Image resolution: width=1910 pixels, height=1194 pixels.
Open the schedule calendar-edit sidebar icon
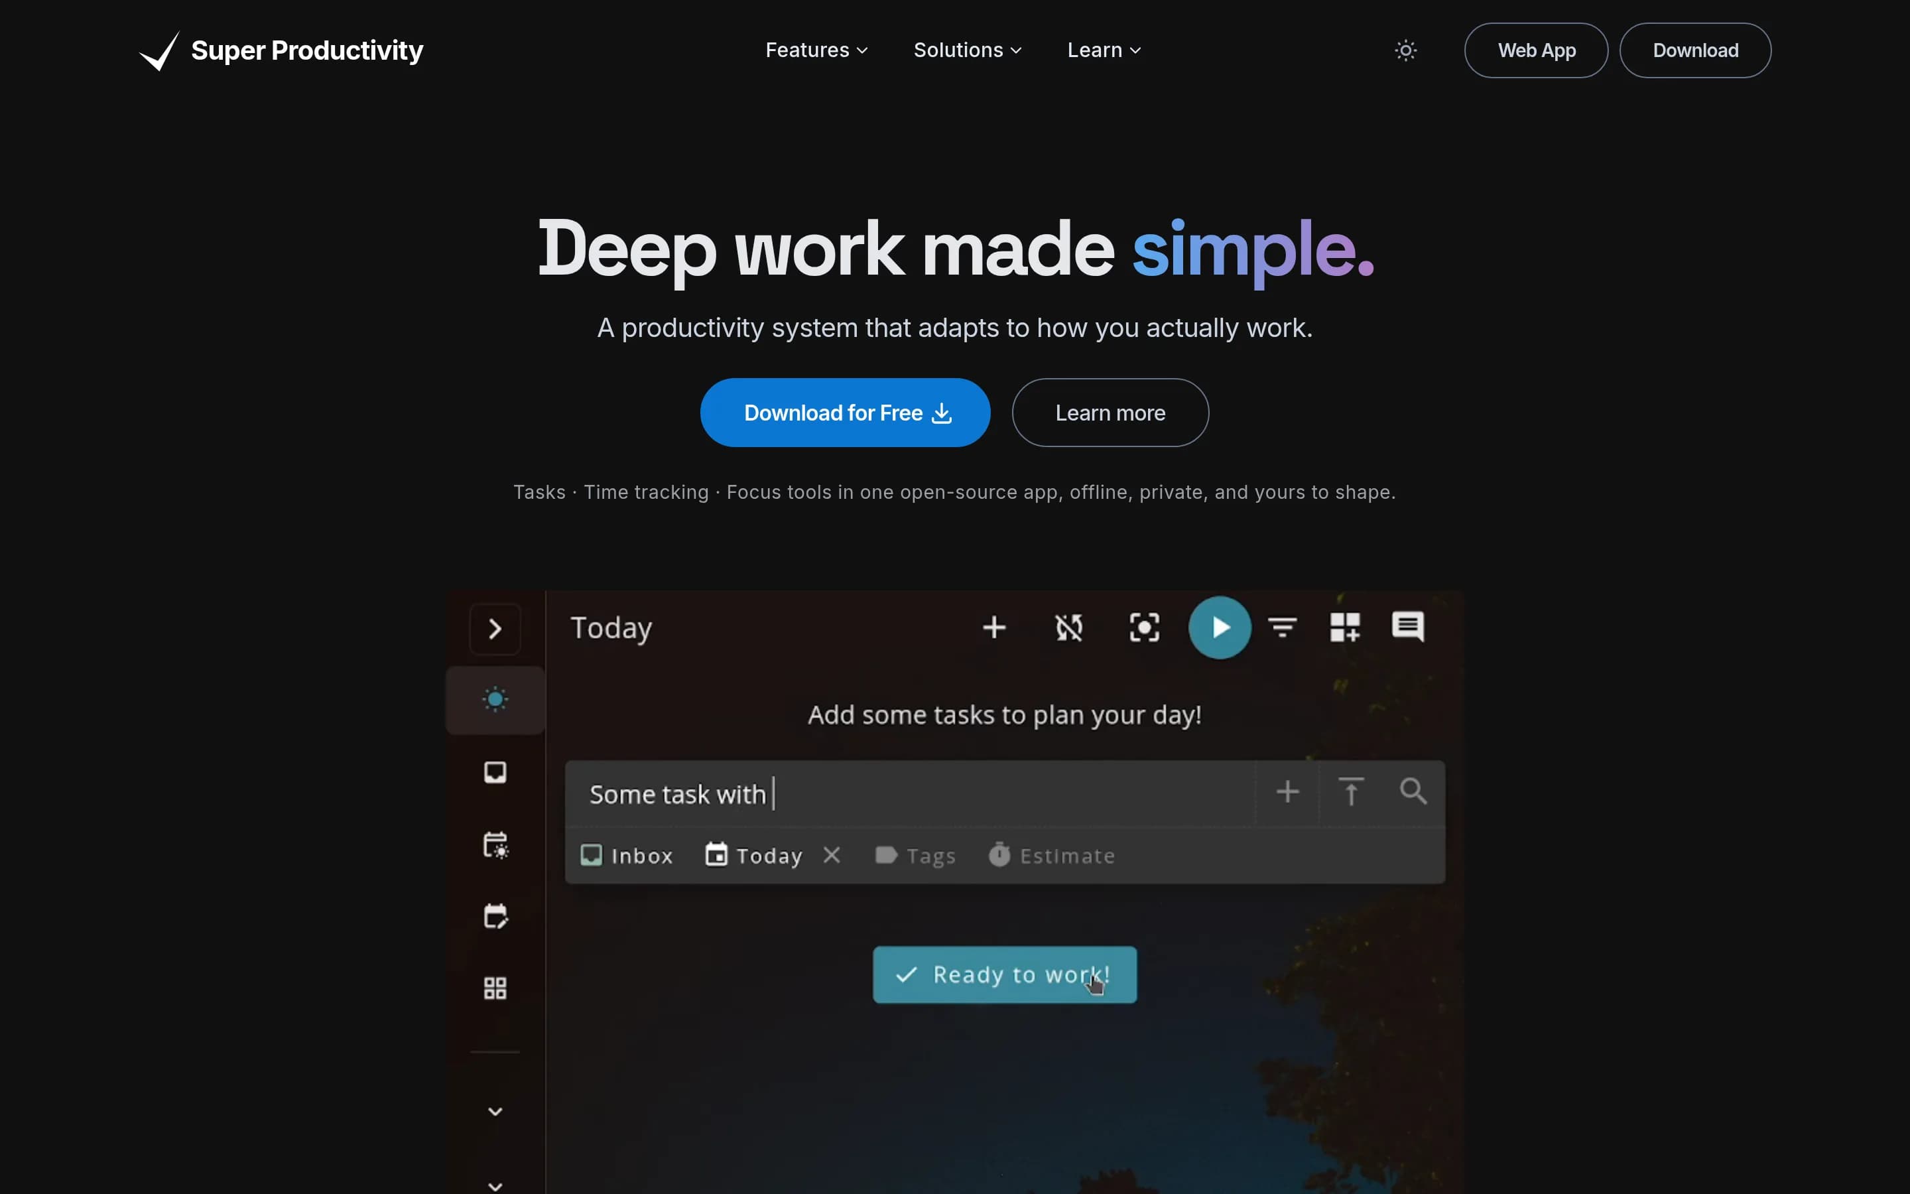[x=495, y=917]
